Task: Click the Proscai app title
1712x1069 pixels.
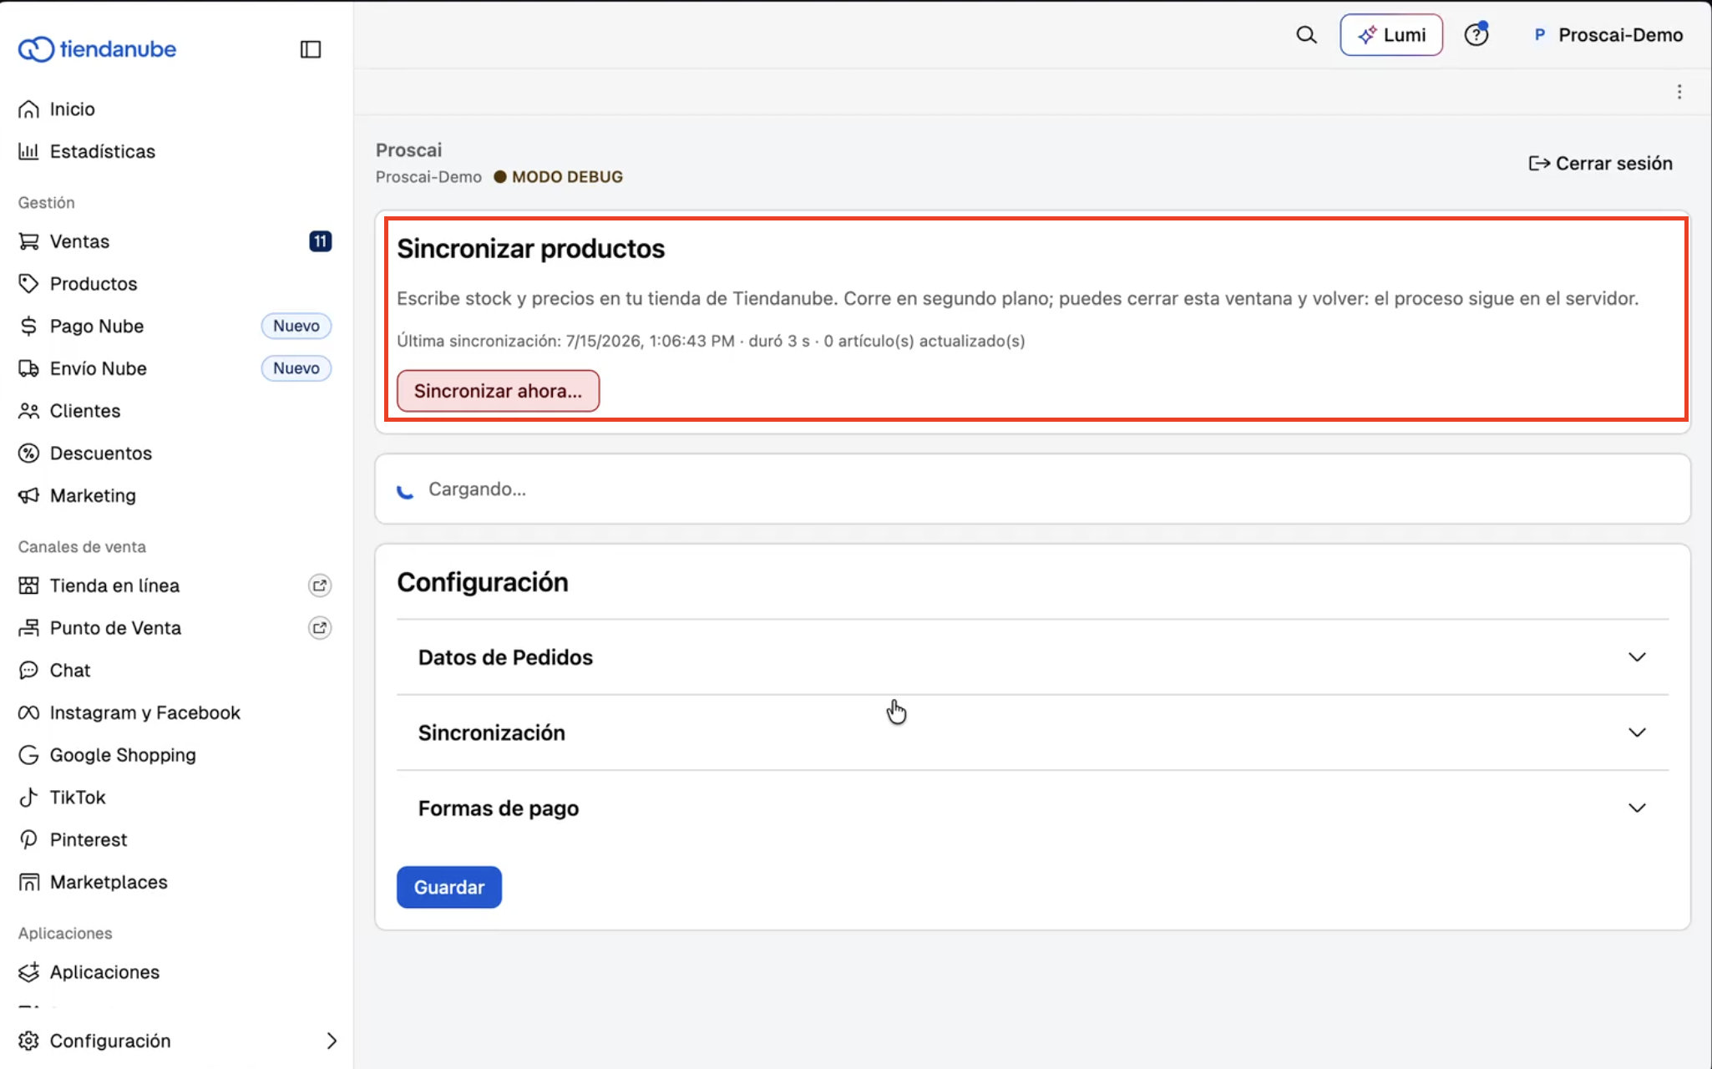Action: pos(409,150)
